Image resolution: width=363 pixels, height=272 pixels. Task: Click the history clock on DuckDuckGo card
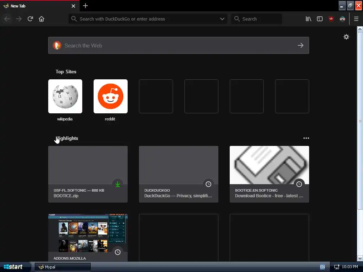click(x=208, y=184)
